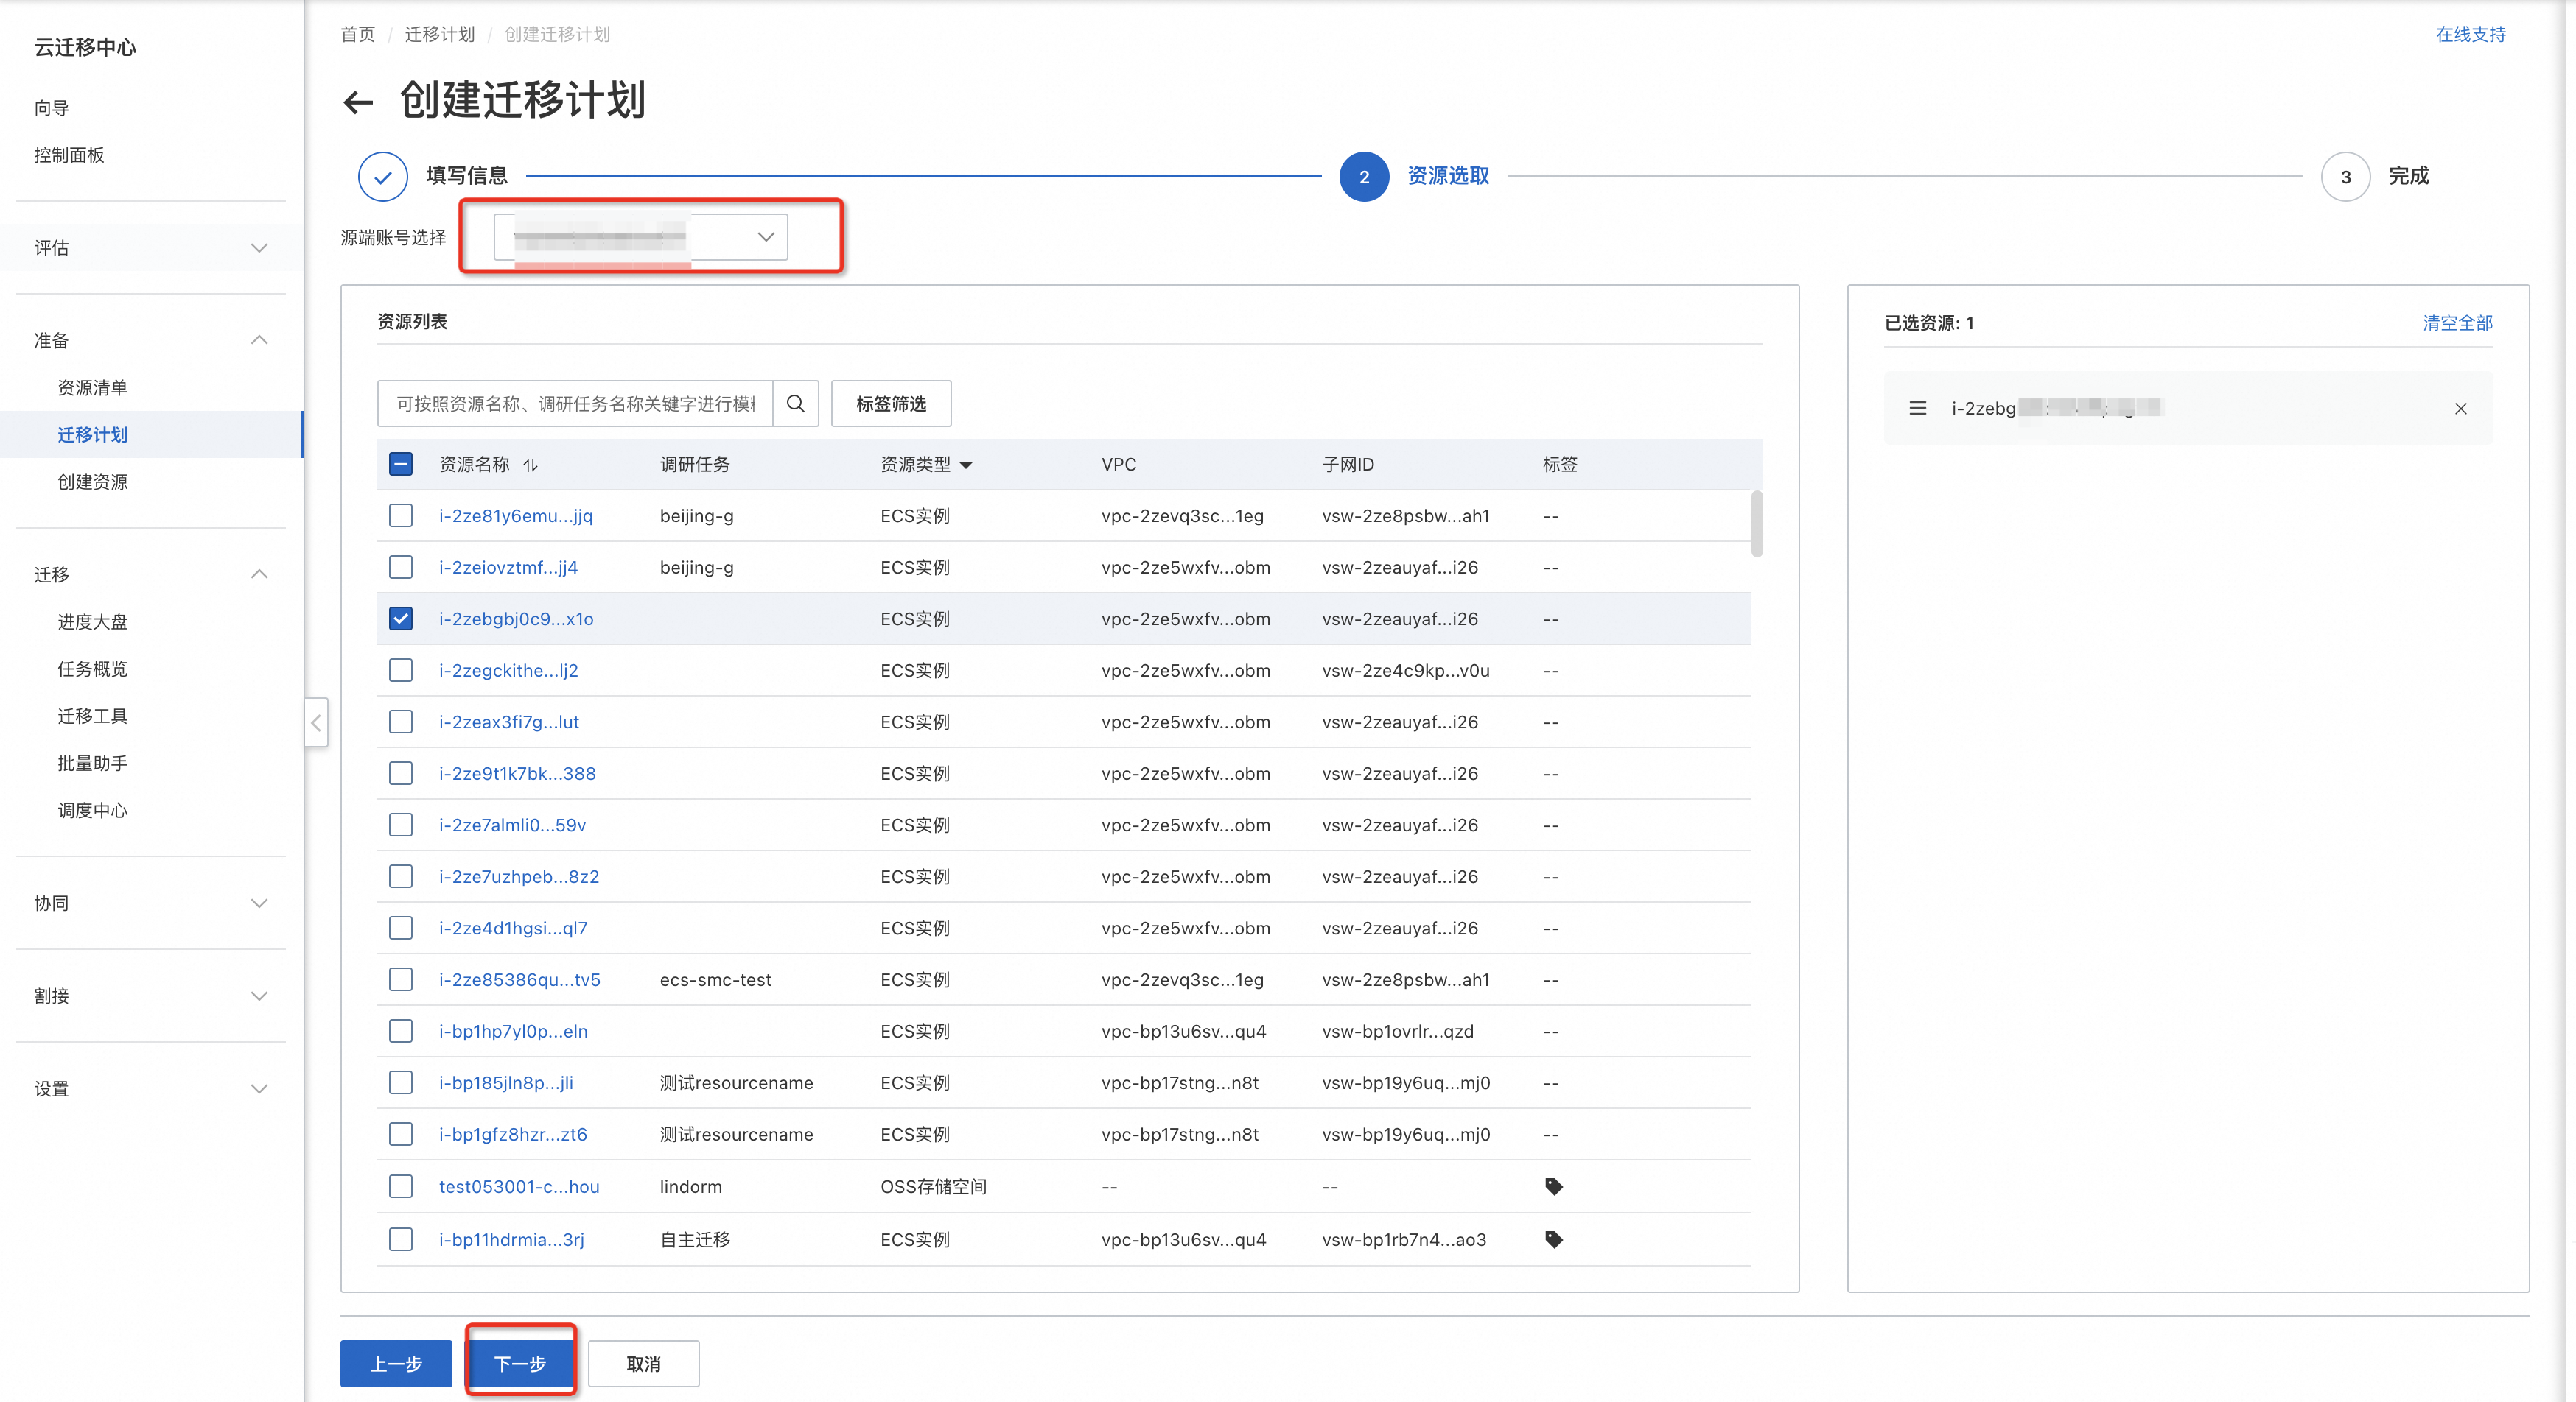Click the resource list vertical scrollbar

pos(1757,524)
